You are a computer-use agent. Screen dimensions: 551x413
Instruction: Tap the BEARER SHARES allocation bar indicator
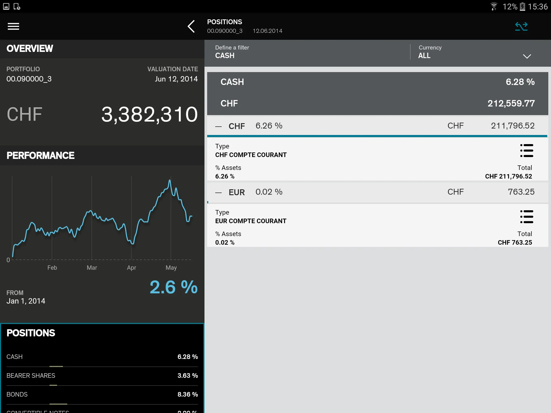pyautogui.click(x=53, y=385)
